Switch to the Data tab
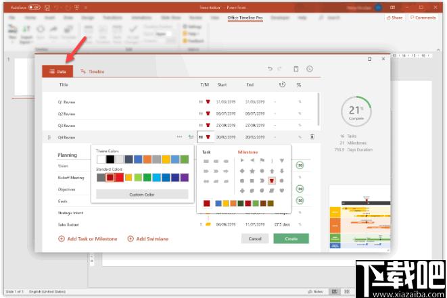The image size is (447, 298). tap(57, 71)
